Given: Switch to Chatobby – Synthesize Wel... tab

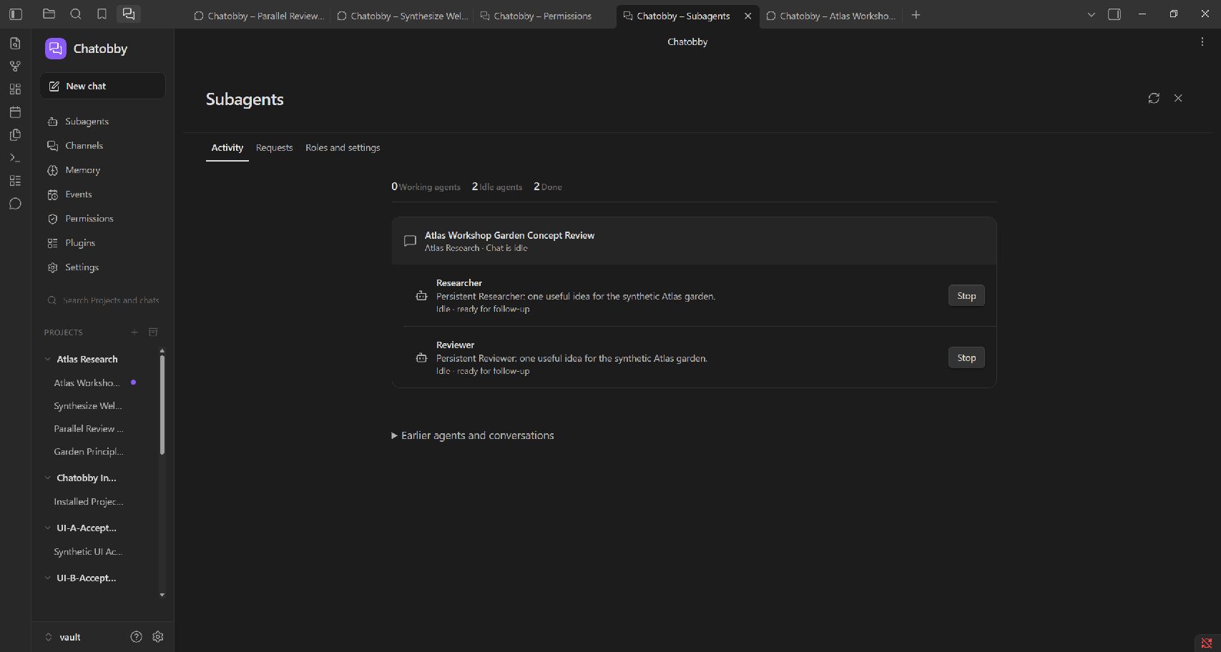Looking at the screenshot, I should click(402, 15).
